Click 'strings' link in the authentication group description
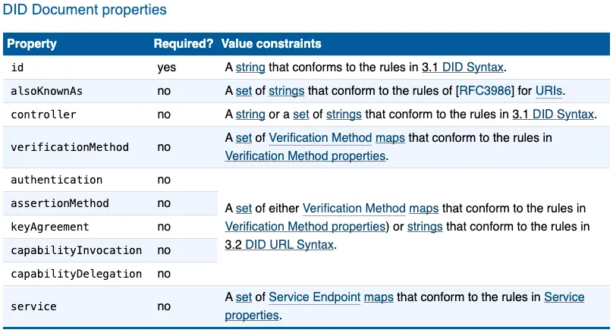This screenshot has width=613, height=336. (425, 227)
